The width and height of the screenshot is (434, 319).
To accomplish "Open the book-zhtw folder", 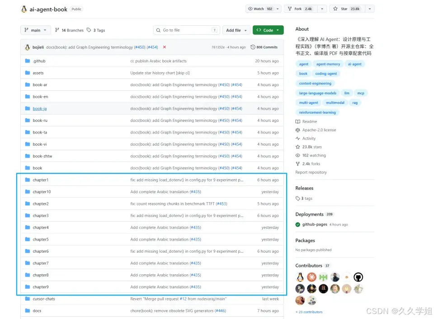I will tap(42, 156).
